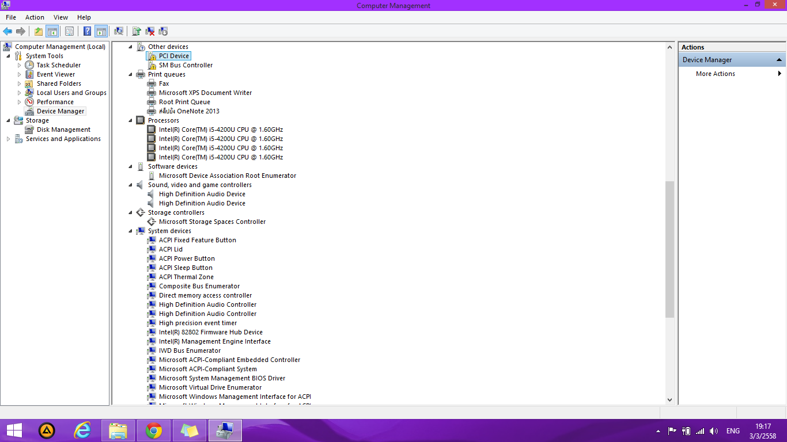Image resolution: width=787 pixels, height=442 pixels.
Task: Click the Processors category chip icon
Action: point(141,120)
